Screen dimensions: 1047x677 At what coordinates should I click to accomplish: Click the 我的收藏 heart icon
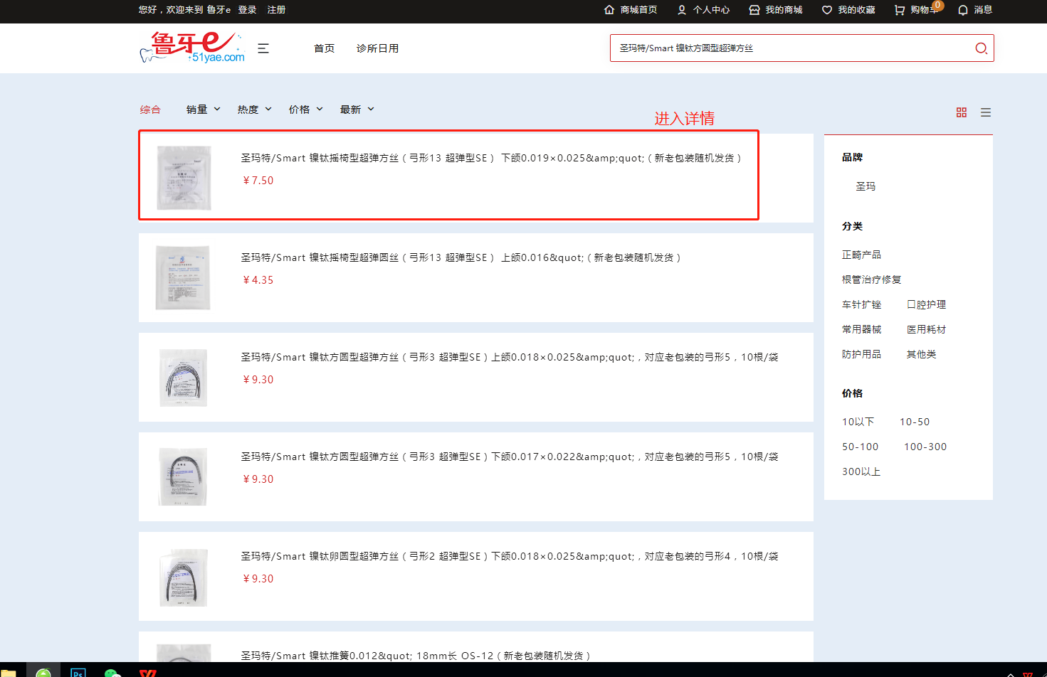coord(827,10)
